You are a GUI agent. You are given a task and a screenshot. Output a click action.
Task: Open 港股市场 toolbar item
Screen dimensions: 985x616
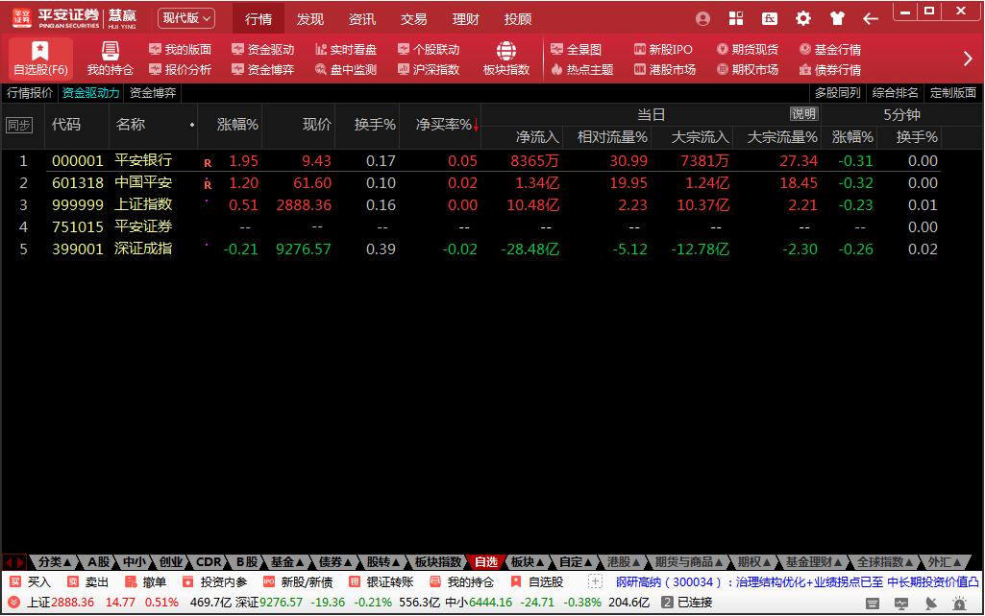click(665, 70)
